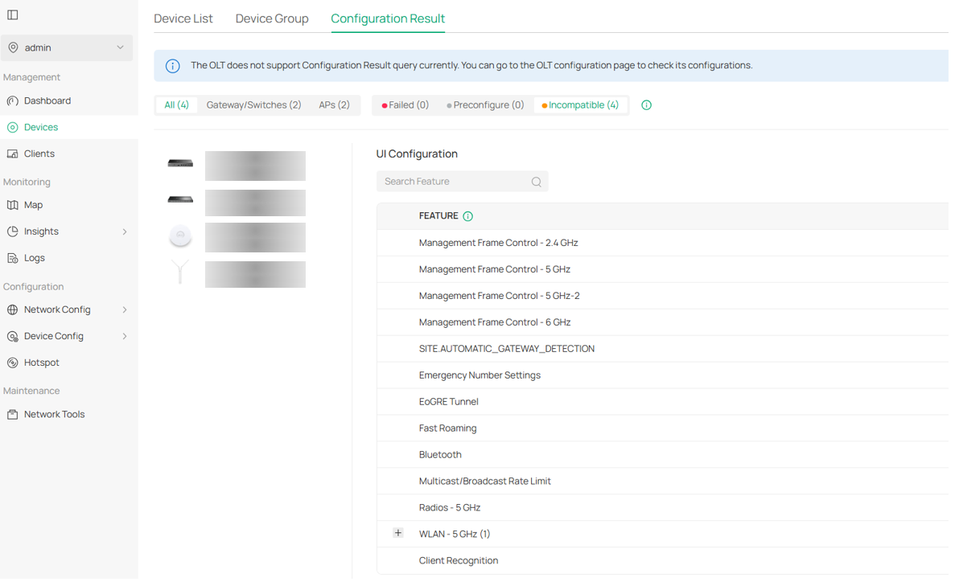Image resolution: width=959 pixels, height=586 pixels.
Task: Switch to the Device Group tab
Action: tap(272, 18)
